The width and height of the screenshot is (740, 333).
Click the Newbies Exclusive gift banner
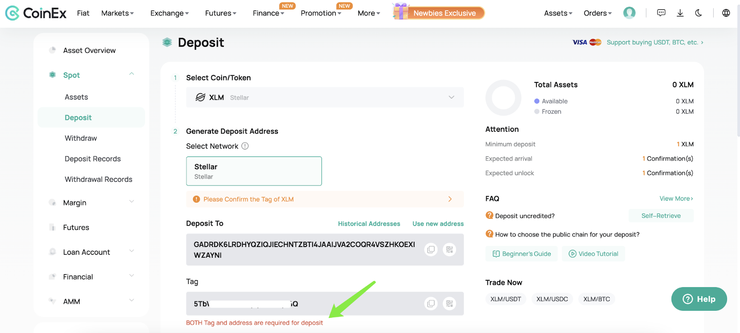tap(438, 12)
